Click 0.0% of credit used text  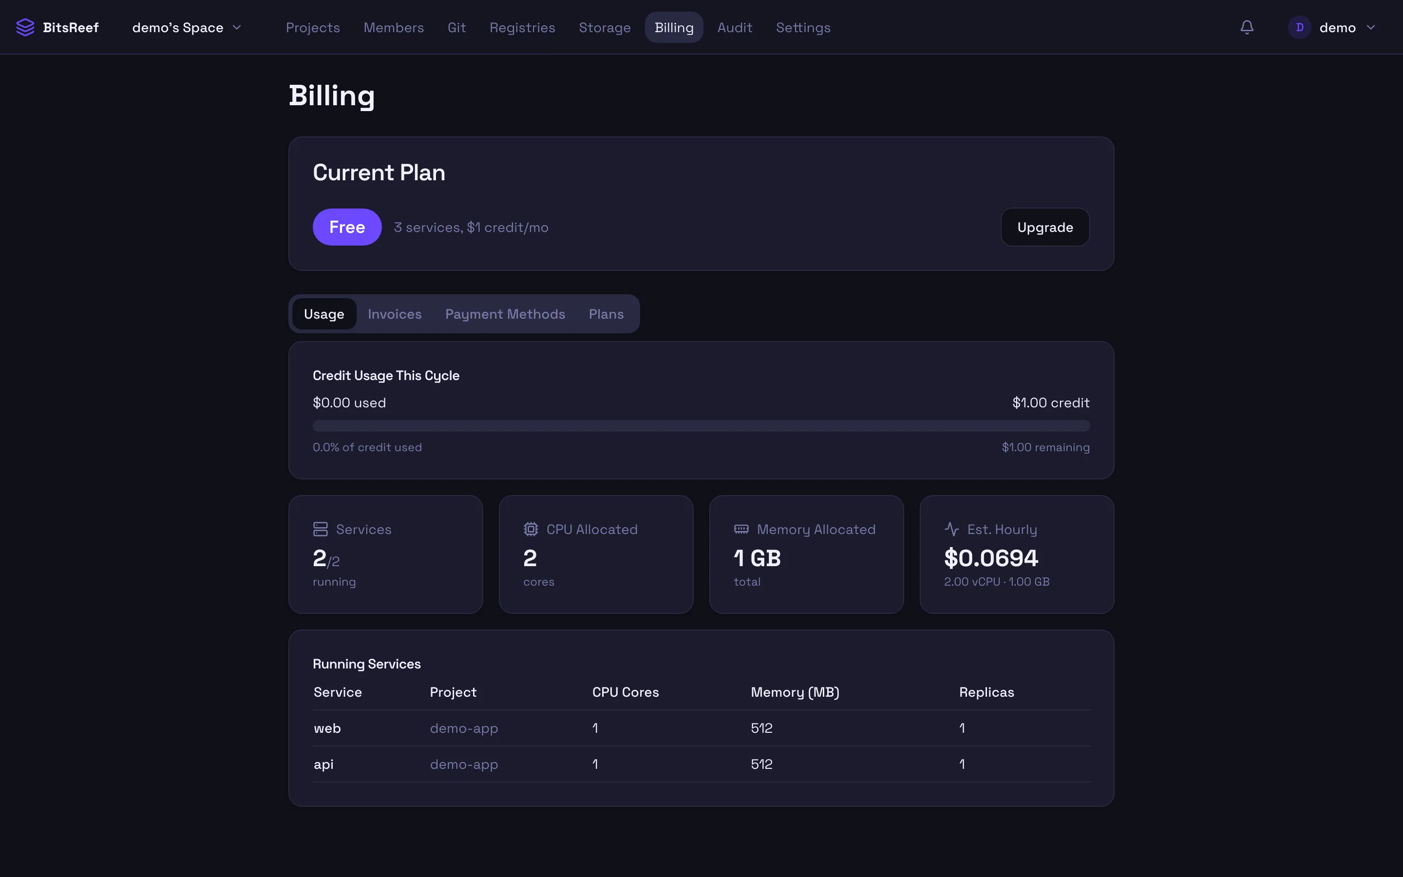tap(367, 447)
